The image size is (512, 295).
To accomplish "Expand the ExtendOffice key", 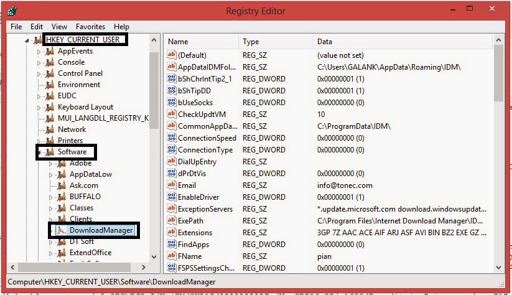I will 50,253.
